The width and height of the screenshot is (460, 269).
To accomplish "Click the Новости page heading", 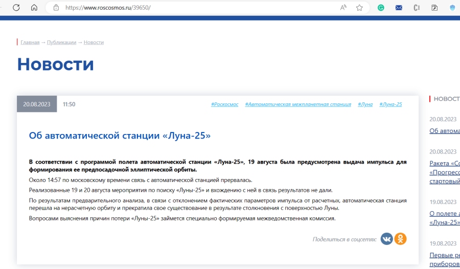I will [x=55, y=64].
